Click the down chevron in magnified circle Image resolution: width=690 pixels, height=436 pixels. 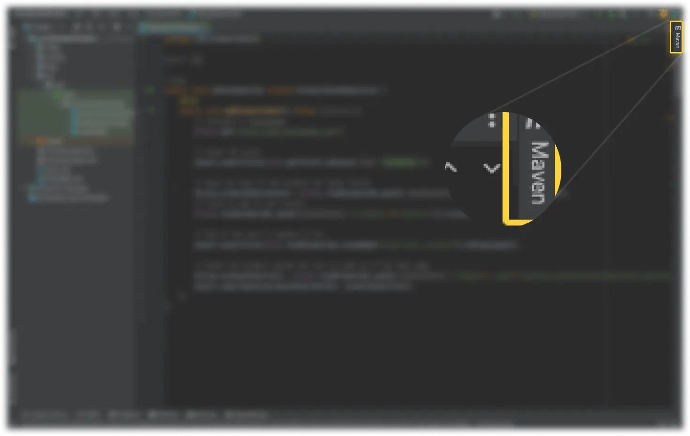(x=491, y=168)
